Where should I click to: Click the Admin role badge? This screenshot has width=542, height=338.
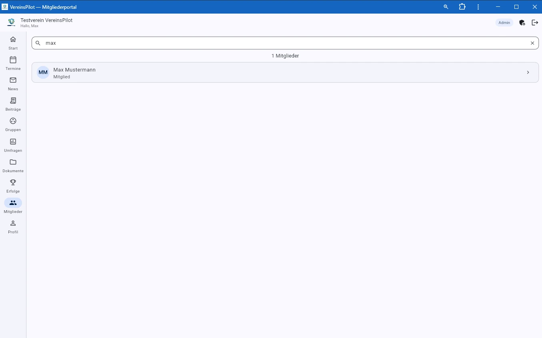[504, 23]
